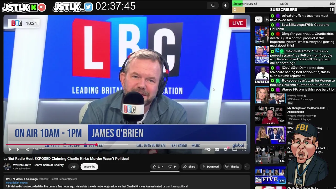
Task: Open the 11:55 recommended video thumbnail
Action: [270, 135]
